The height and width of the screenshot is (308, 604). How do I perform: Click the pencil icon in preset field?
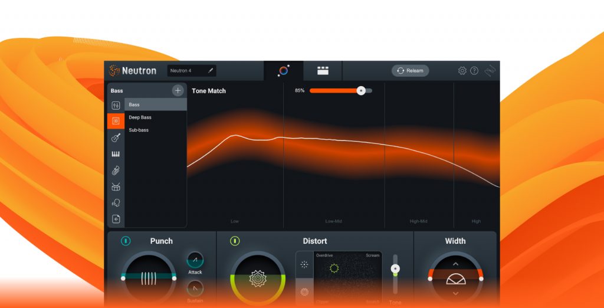coord(211,71)
